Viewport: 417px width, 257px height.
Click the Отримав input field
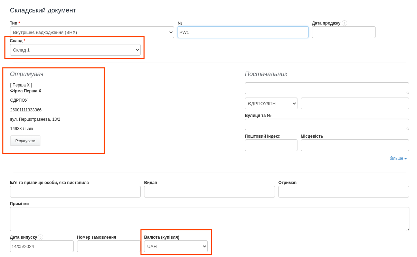(343, 192)
